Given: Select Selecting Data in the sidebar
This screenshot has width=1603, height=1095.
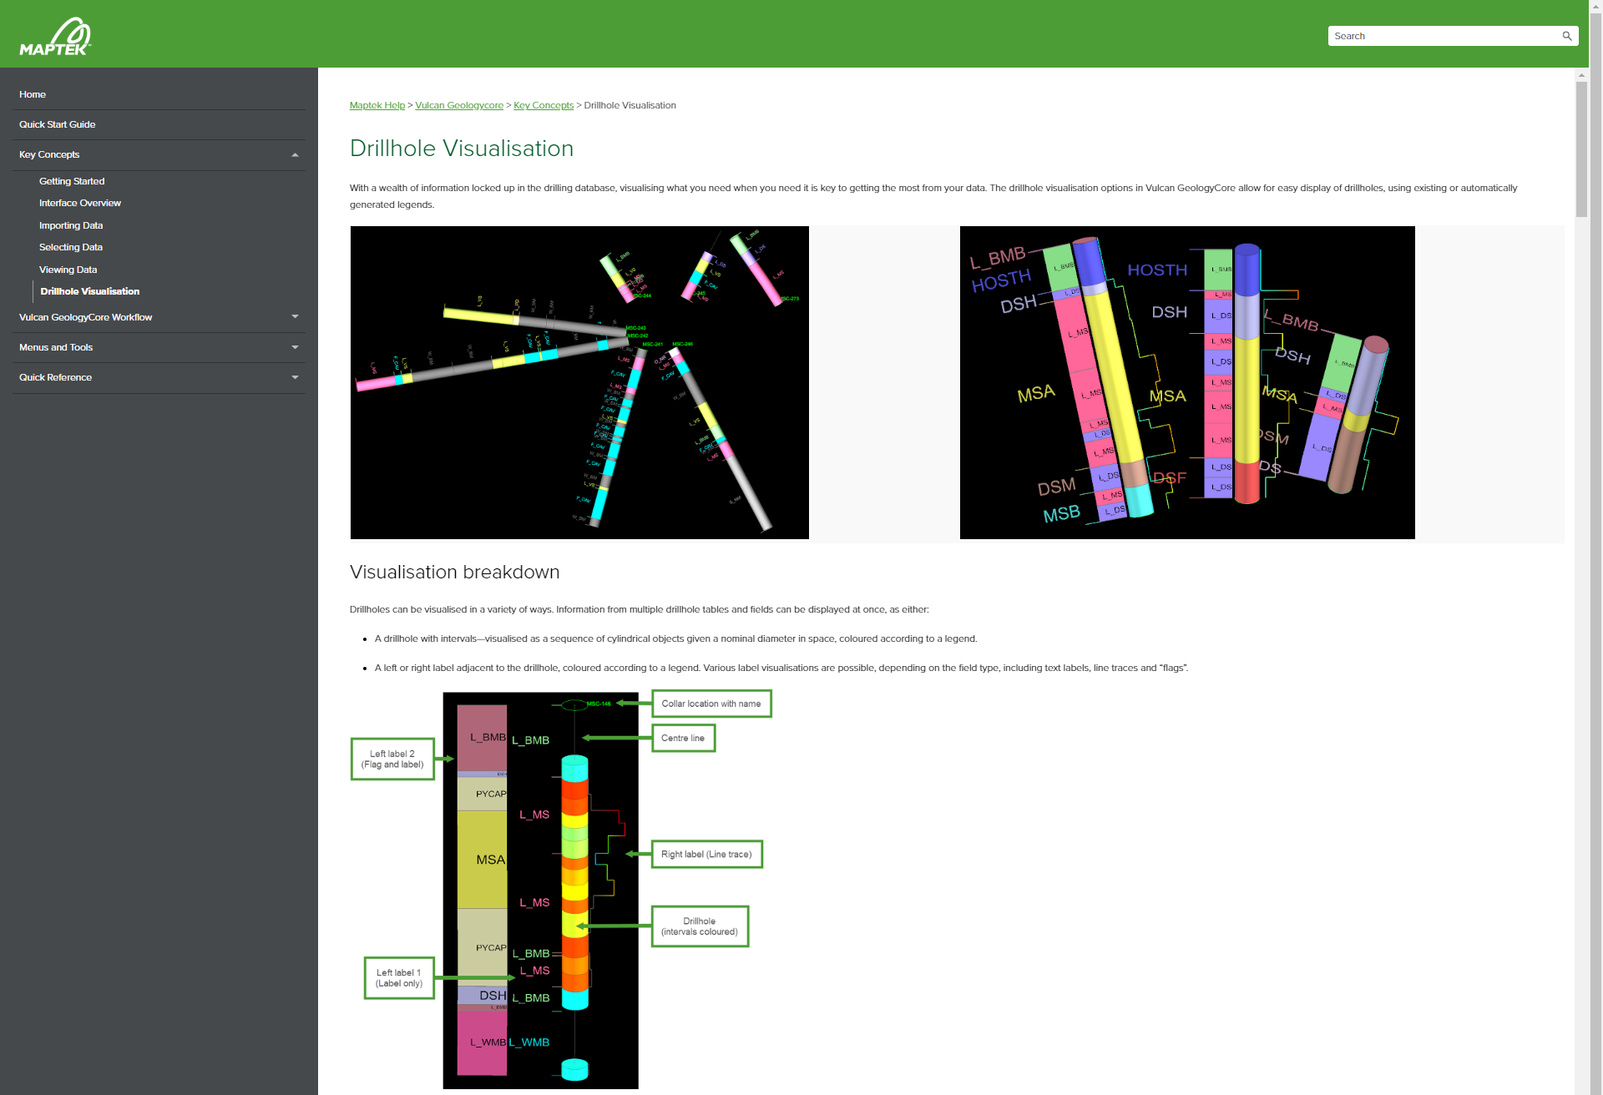Looking at the screenshot, I should (71, 246).
